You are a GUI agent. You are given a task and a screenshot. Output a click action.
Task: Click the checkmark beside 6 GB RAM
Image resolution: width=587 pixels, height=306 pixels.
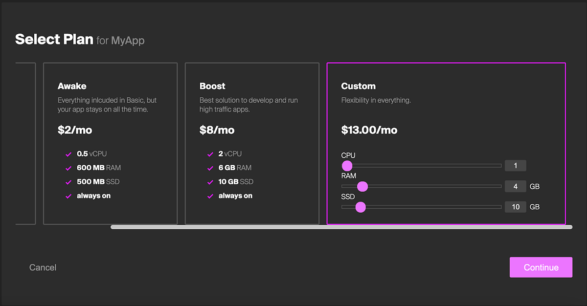click(x=210, y=168)
